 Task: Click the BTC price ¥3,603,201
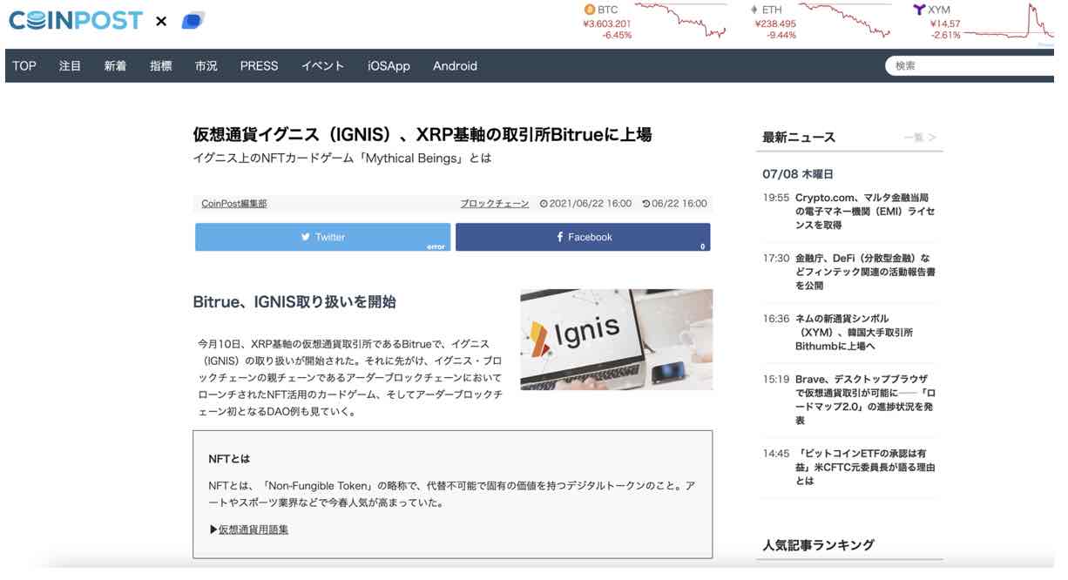607,24
